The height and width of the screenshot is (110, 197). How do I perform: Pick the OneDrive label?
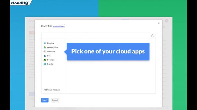coord(51,51)
